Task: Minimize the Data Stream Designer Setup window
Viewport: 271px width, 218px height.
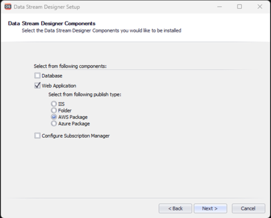Action: [219, 7]
